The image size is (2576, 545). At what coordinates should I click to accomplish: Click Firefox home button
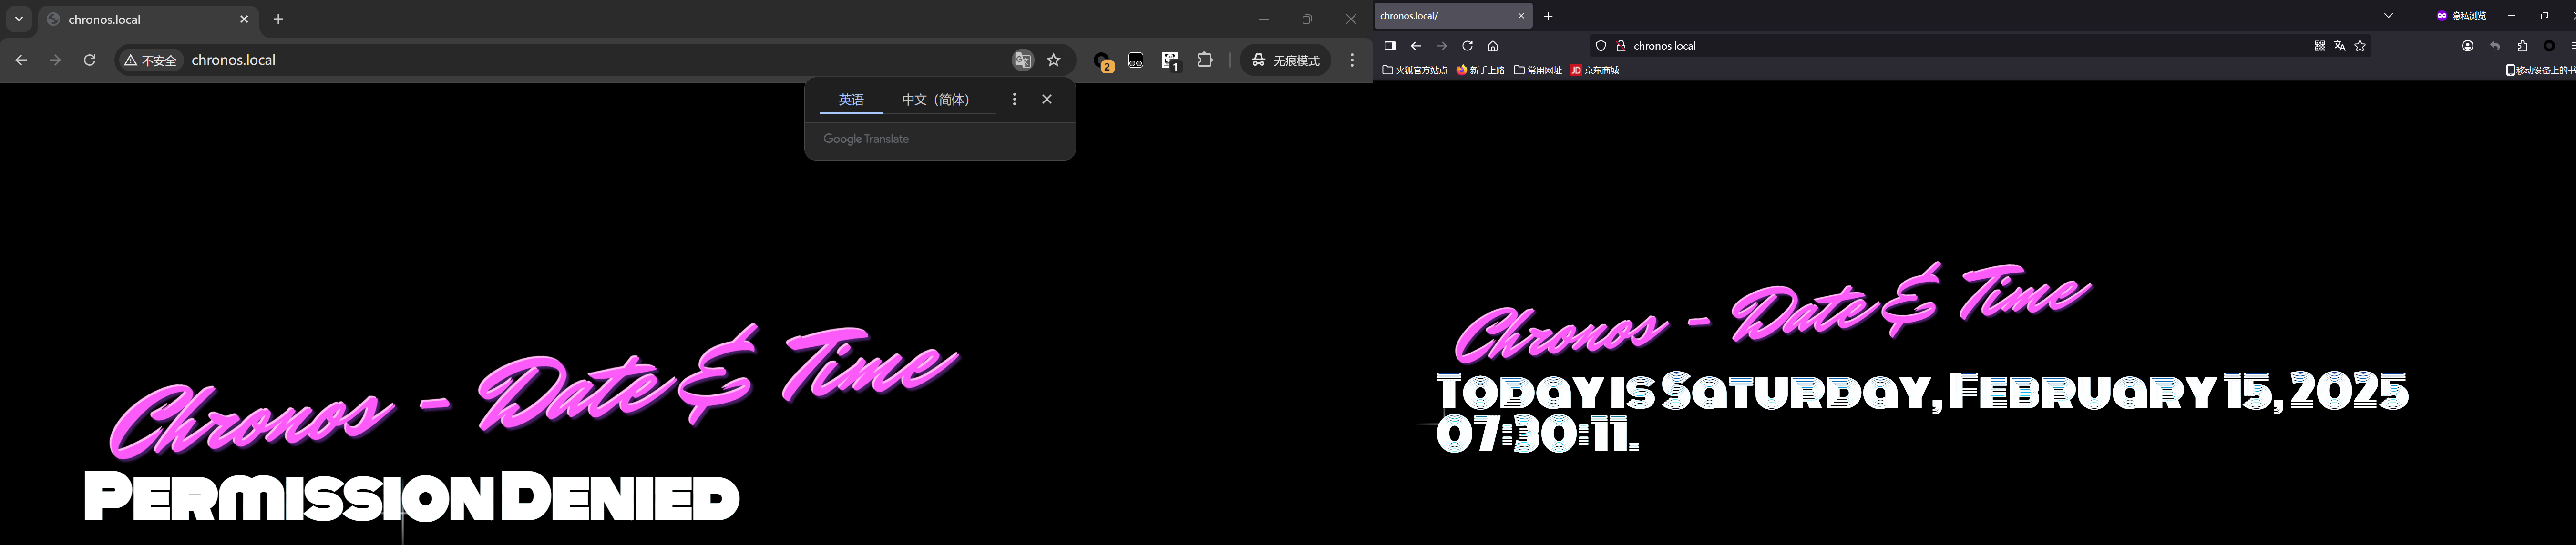tap(1493, 46)
